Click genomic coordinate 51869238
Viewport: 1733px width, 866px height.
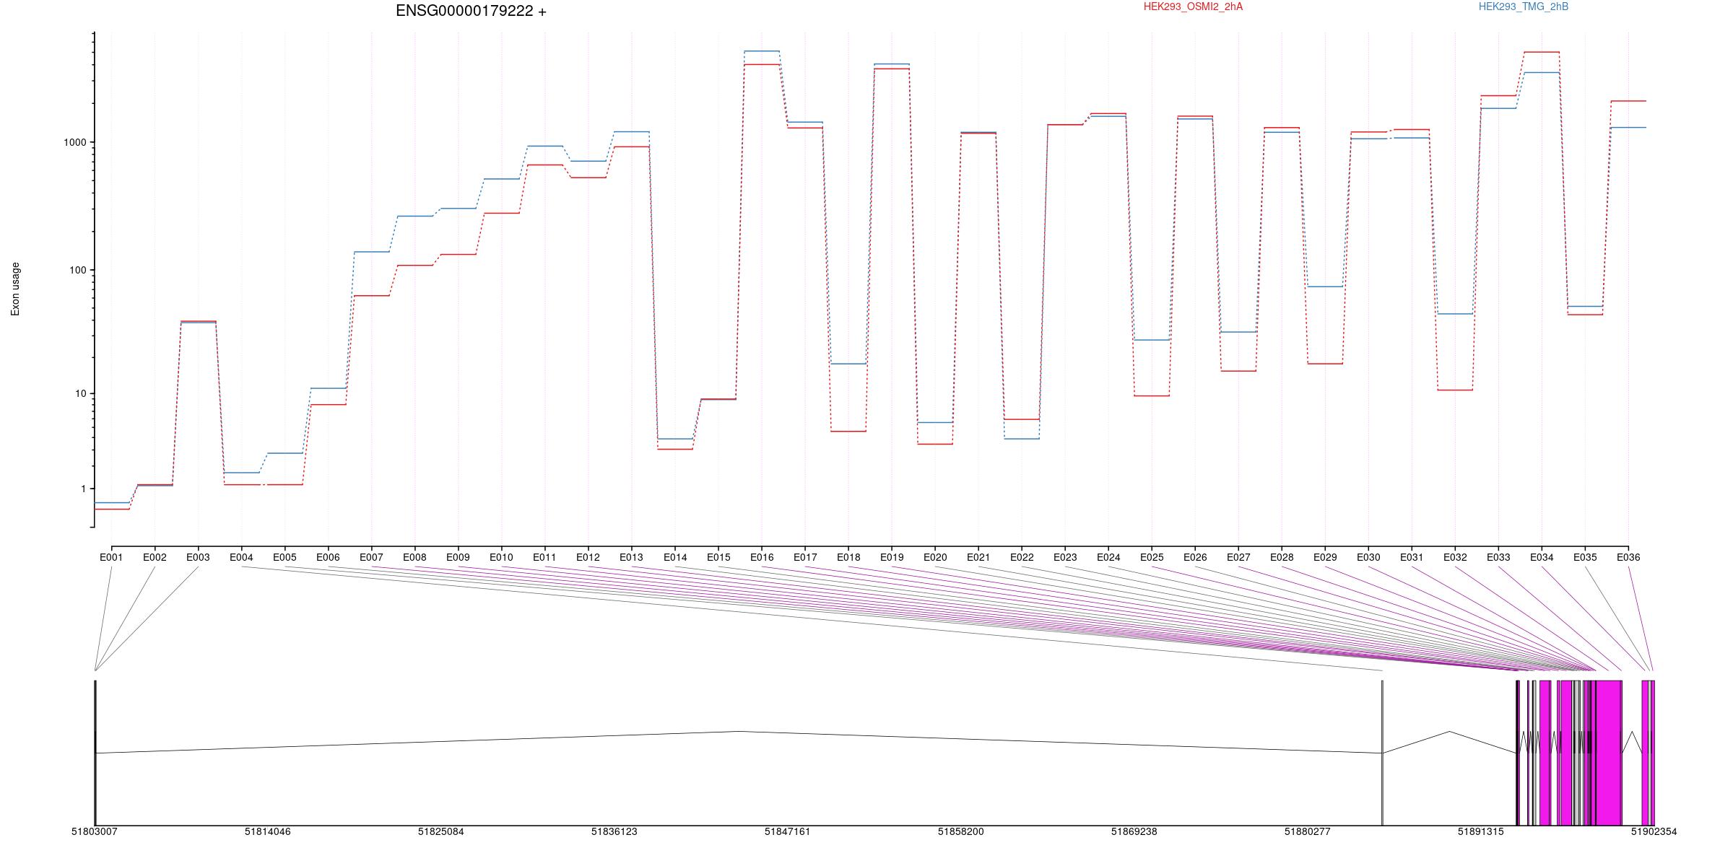pyautogui.click(x=1134, y=831)
